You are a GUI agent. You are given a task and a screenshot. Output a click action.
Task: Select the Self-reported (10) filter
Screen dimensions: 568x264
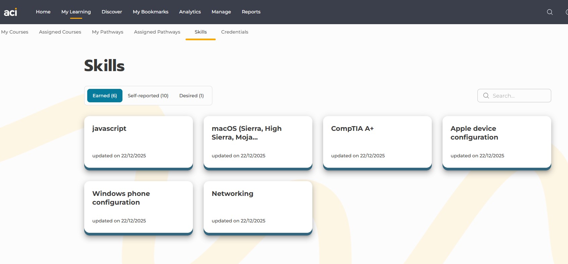[x=148, y=96]
